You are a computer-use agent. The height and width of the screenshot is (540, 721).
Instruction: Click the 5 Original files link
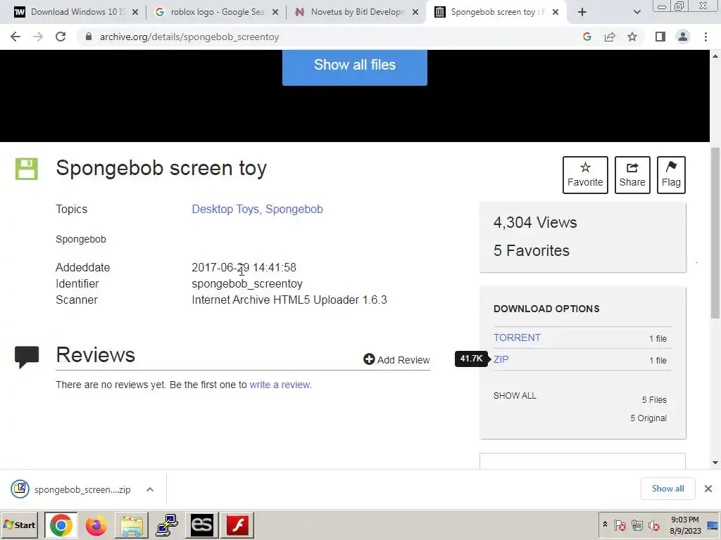pos(648,418)
